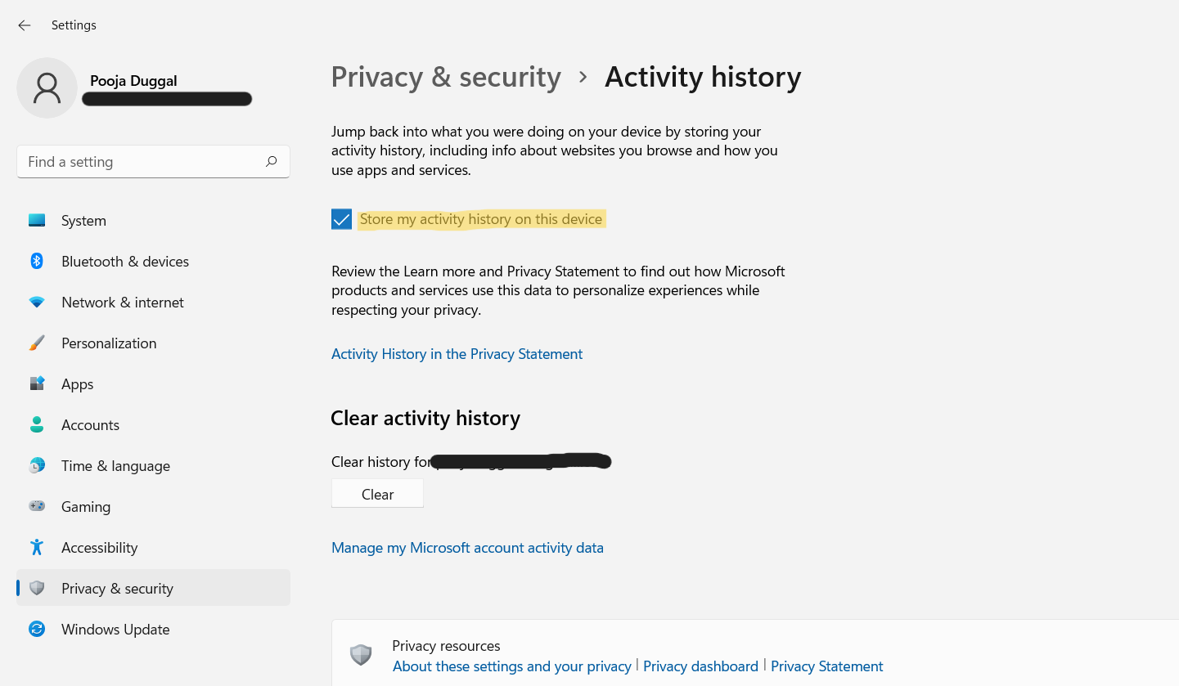Click the Network & internet wifi icon
This screenshot has height=686, width=1179.
(x=37, y=303)
